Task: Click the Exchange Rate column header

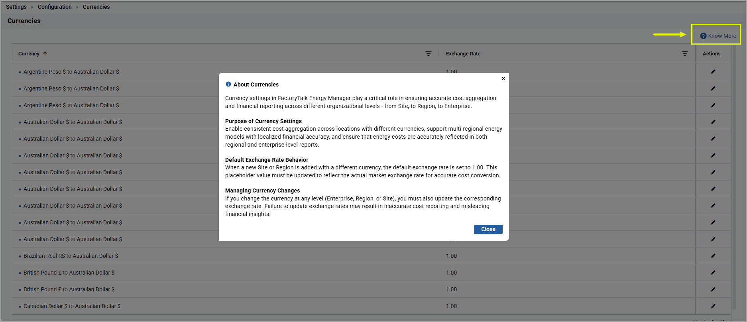Action: click(463, 53)
